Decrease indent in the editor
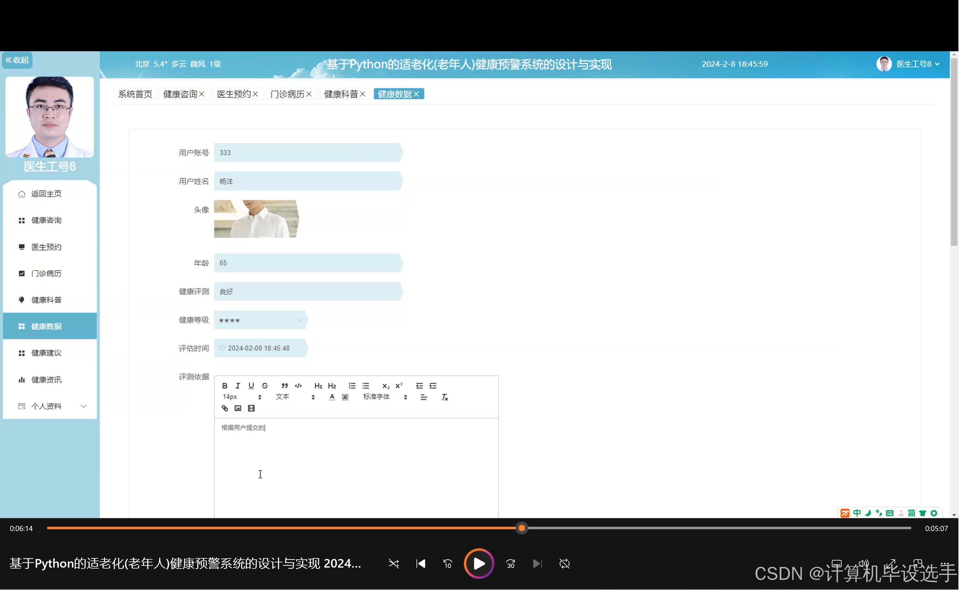The width and height of the screenshot is (959, 590). tap(419, 386)
